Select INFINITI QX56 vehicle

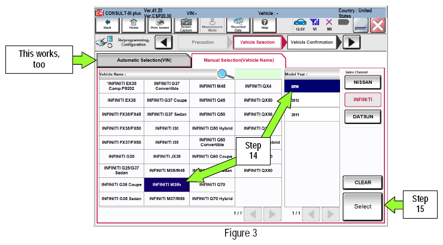[258, 114]
